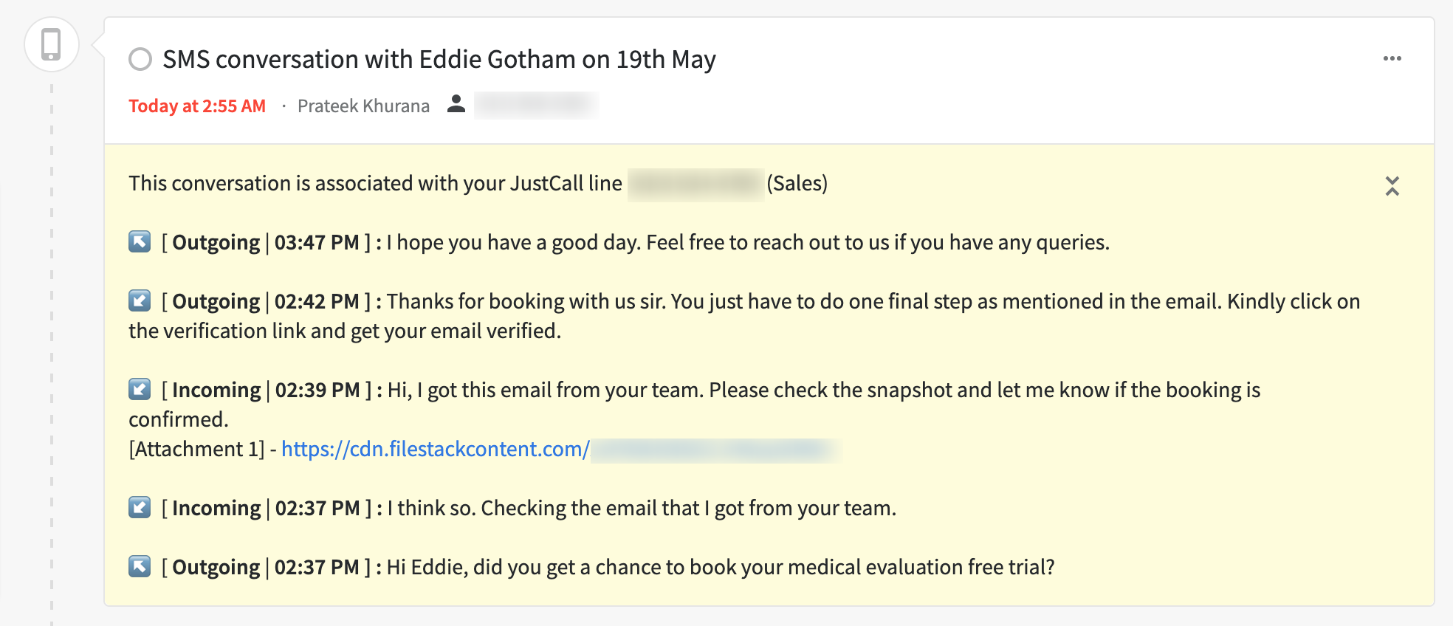The width and height of the screenshot is (1453, 626).
Task: Click the "Today at 2:55 AM" timestamp
Action: pyautogui.click(x=197, y=106)
